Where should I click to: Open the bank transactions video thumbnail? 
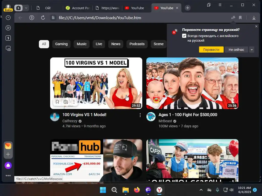[x=96, y=160]
